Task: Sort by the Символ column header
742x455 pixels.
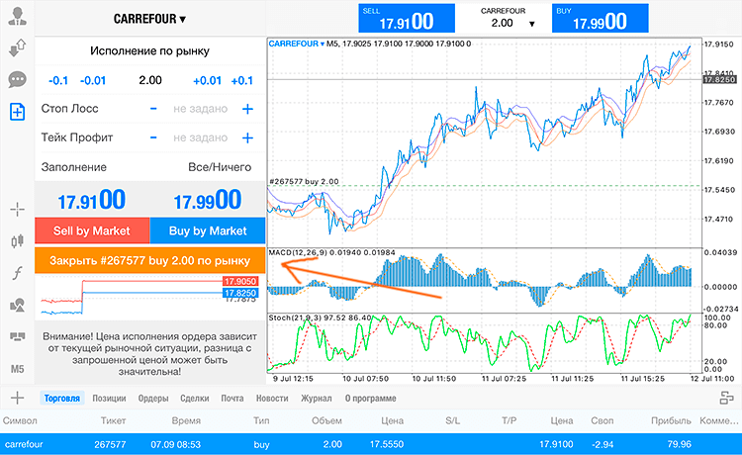Action: click(20, 420)
